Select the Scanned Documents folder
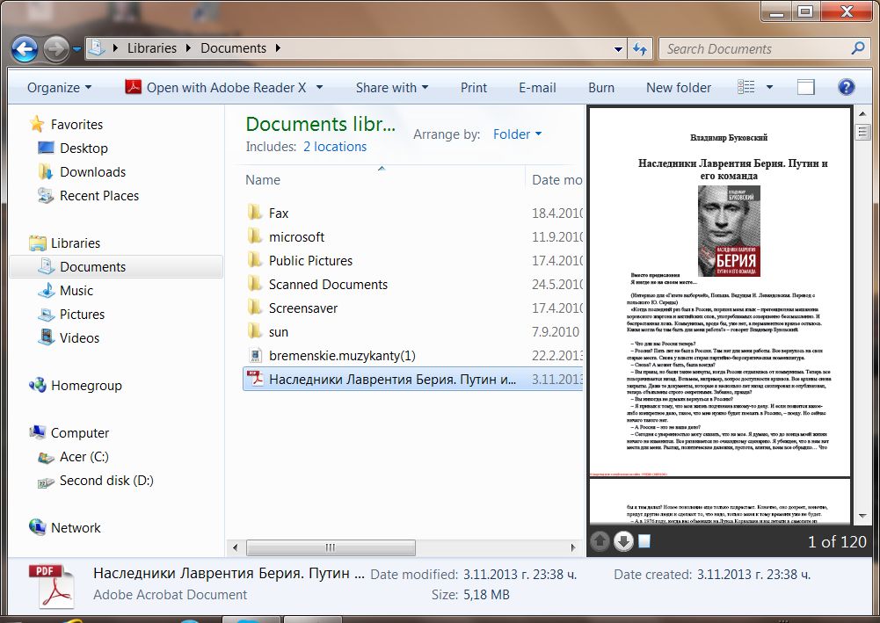880x623 pixels. [x=412, y=285]
